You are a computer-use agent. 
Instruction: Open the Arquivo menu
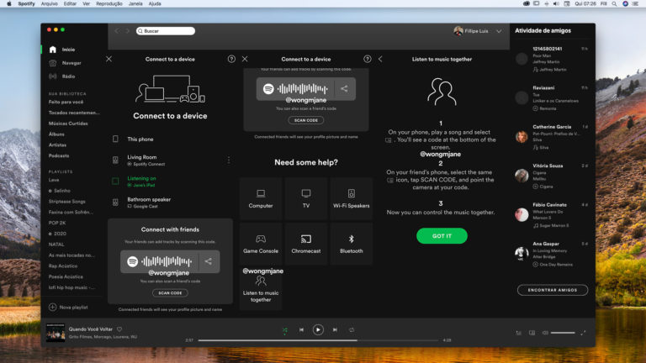pyautogui.click(x=50, y=3)
